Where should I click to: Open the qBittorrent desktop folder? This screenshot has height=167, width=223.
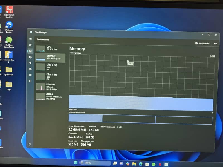pos(9,71)
